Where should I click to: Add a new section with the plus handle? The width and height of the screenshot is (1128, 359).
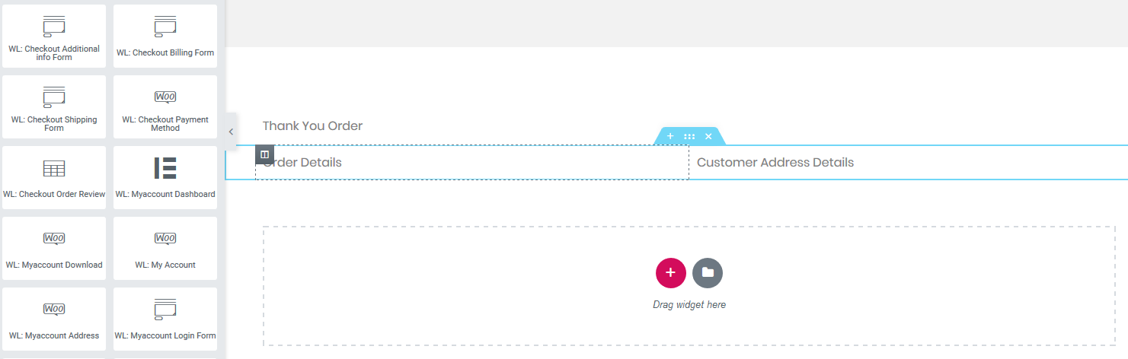(670, 136)
